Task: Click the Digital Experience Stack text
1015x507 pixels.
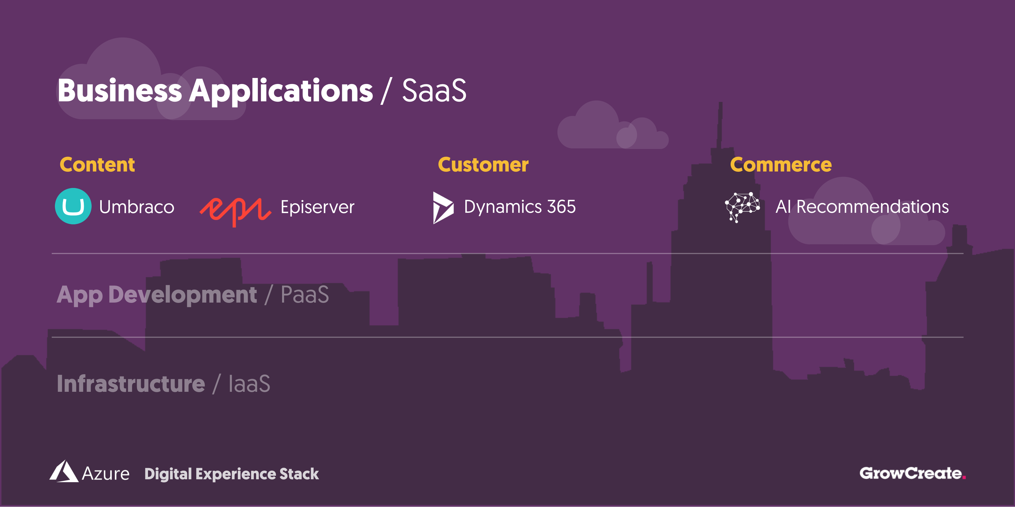Action: click(231, 474)
